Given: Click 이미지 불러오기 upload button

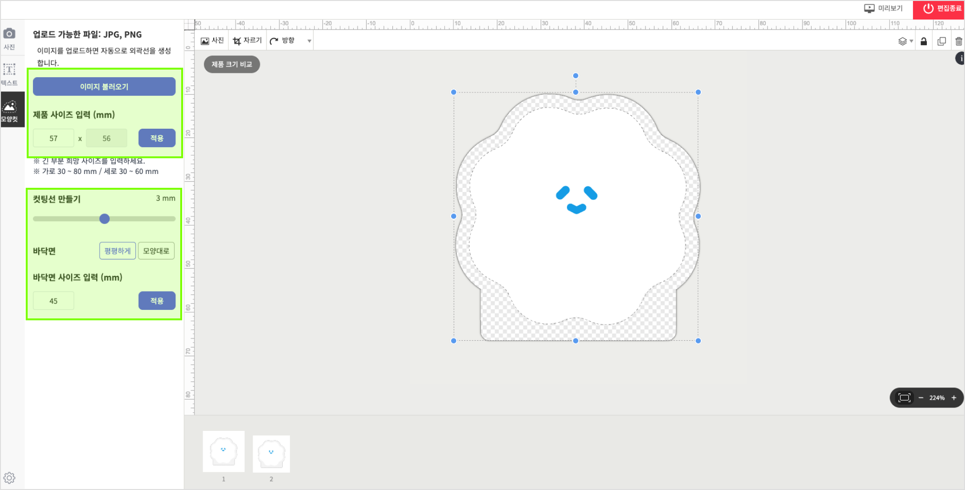Looking at the screenshot, I should (x=104, y=87).
